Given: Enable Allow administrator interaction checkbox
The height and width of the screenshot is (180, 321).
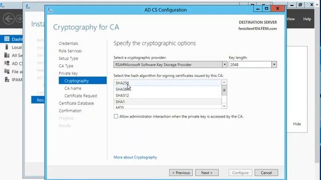Looking at the screenshot, I should click(x=116, y=116).
